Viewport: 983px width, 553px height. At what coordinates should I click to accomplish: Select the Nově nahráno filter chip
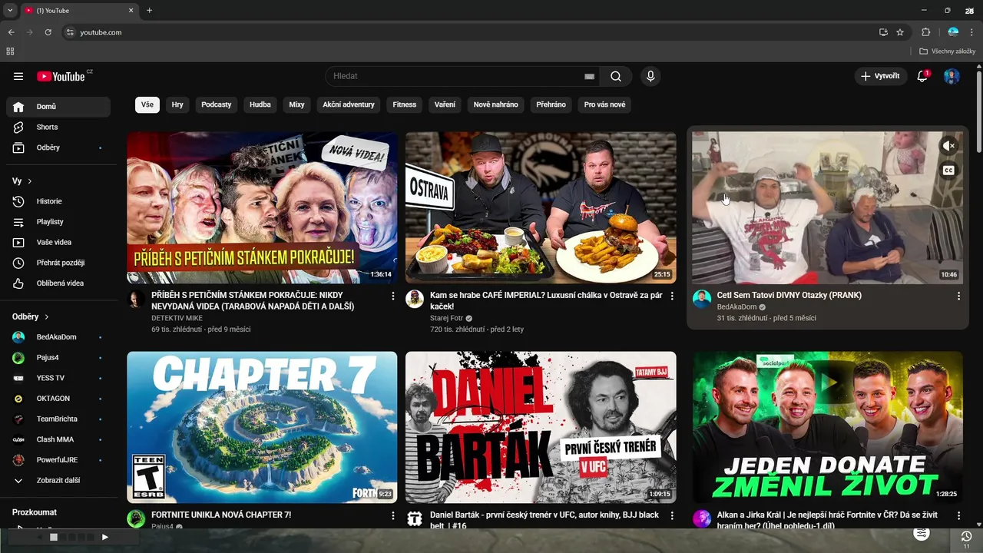(496, 104)
